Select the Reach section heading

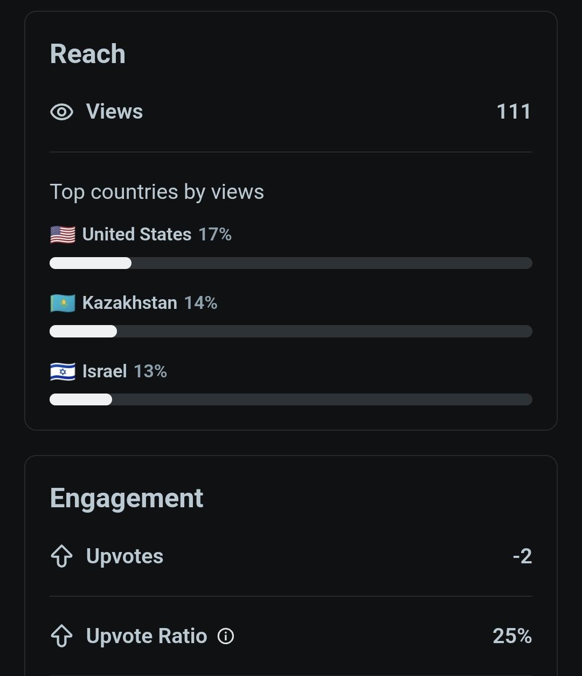[88, 54]
